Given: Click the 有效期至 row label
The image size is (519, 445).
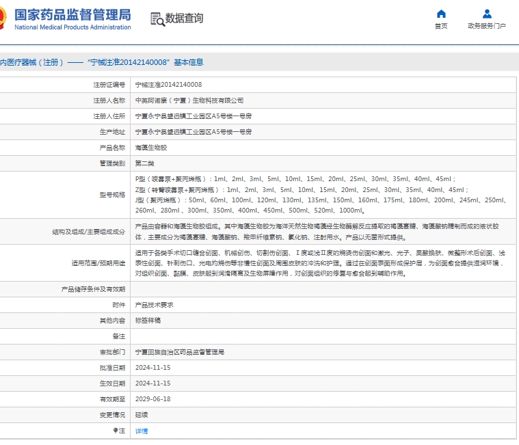Looking at the screenshot, I should point(113,399).
